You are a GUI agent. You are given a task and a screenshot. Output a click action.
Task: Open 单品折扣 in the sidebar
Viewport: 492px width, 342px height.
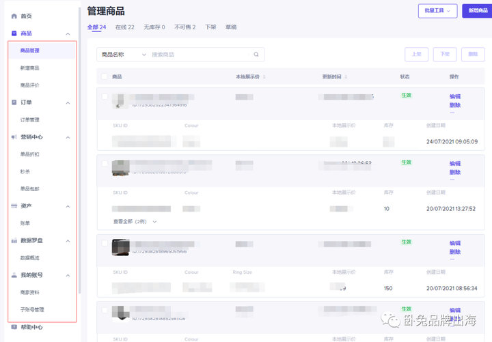pyautogui.click(x=30, y=154)
